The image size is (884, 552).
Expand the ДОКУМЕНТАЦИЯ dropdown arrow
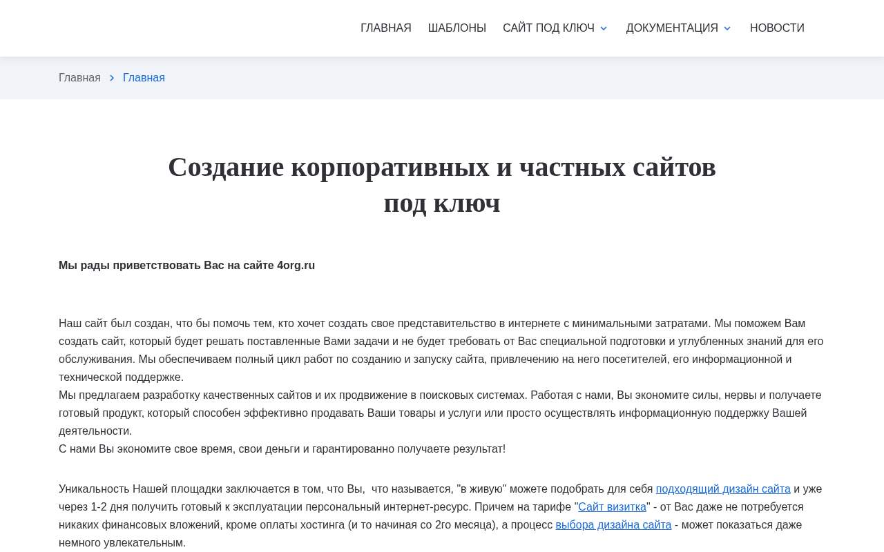coord(727,28)
